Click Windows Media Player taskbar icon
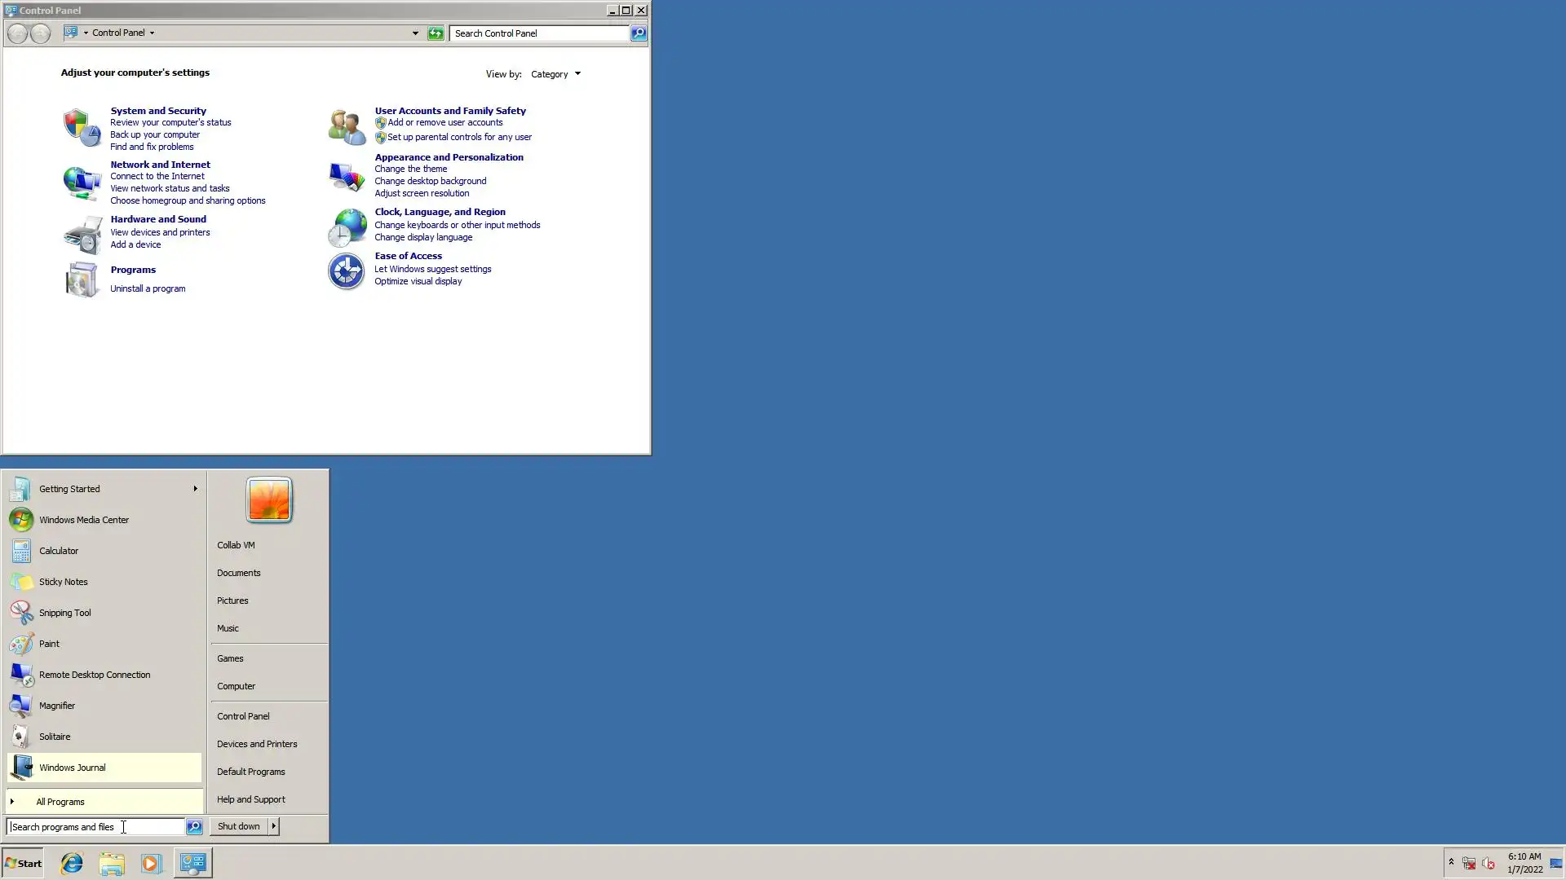The height and width of the screenshot is (880, 1566). point(151,863)
